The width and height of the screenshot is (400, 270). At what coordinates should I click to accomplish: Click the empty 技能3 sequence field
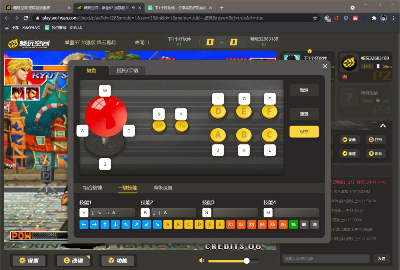click(x=235, y=213)
